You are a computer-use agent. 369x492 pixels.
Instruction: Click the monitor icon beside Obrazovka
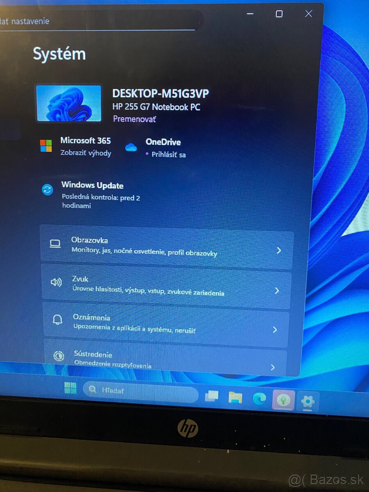[x=55, y=243]
